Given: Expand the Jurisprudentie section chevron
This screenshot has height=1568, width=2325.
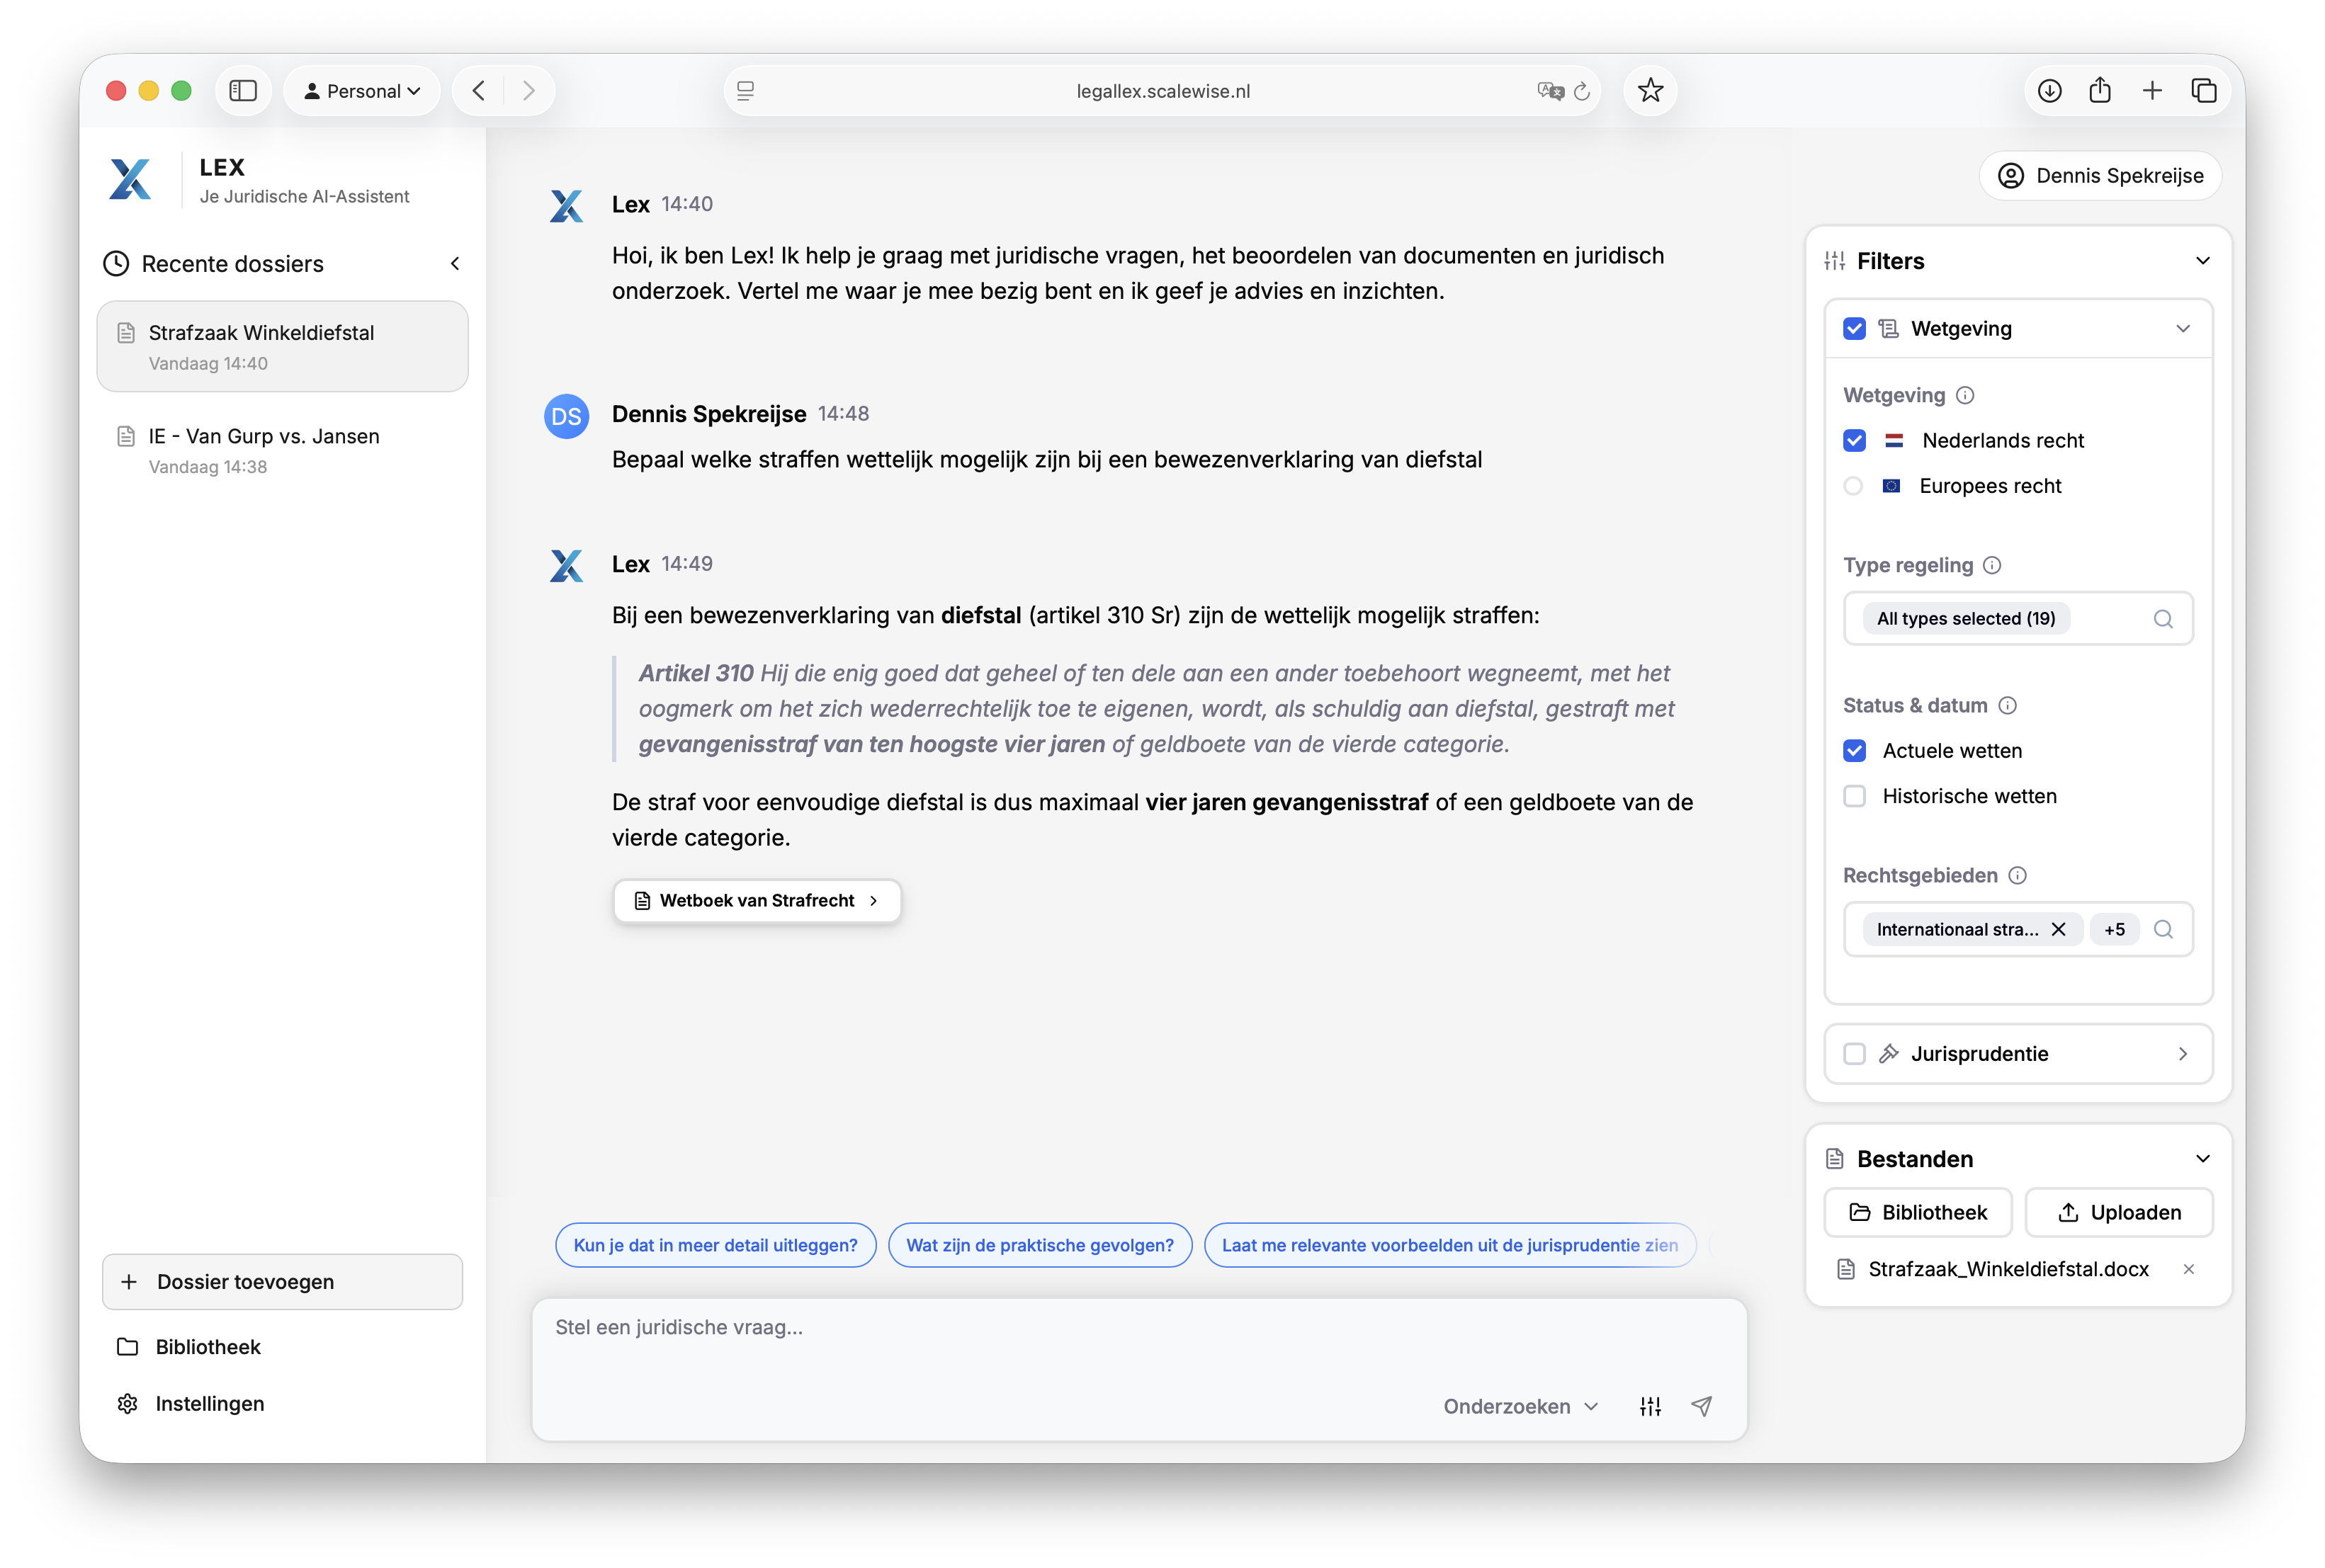Looking at the screenshot, I should [x=2183, y=1054].
